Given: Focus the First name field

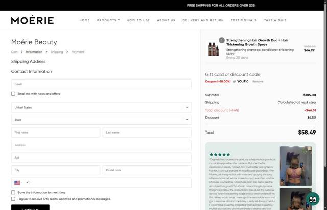Looking at the screenshot, I should tap(56, 133).
